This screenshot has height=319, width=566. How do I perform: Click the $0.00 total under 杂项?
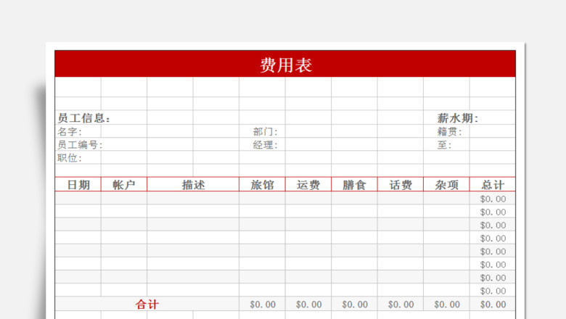(447, 304)
